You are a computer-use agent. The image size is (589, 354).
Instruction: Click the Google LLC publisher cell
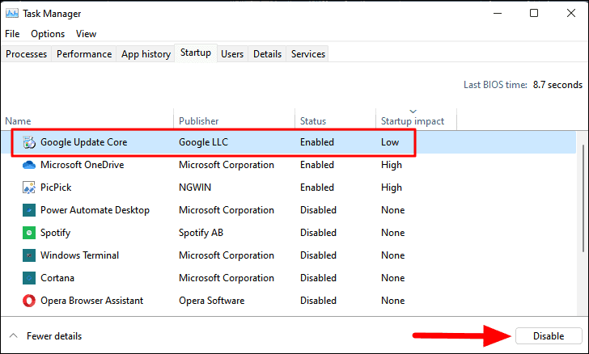click(203, 142)
